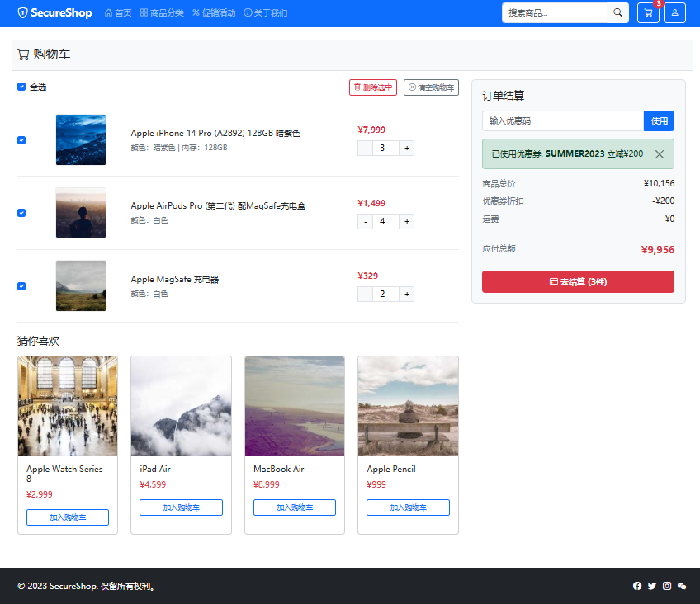Open the WeChat icon in footer
The height and width of the screenshot is (604, 700).
[x=682, y=586]
